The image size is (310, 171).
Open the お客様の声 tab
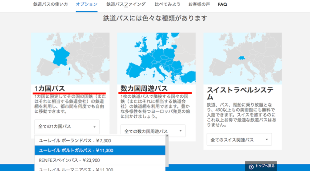[x=199, y=4]
